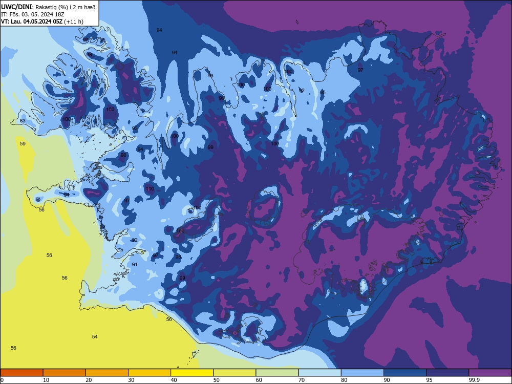
Task: Select the purple legend swatch above 99.9
Action: point(490,373)
